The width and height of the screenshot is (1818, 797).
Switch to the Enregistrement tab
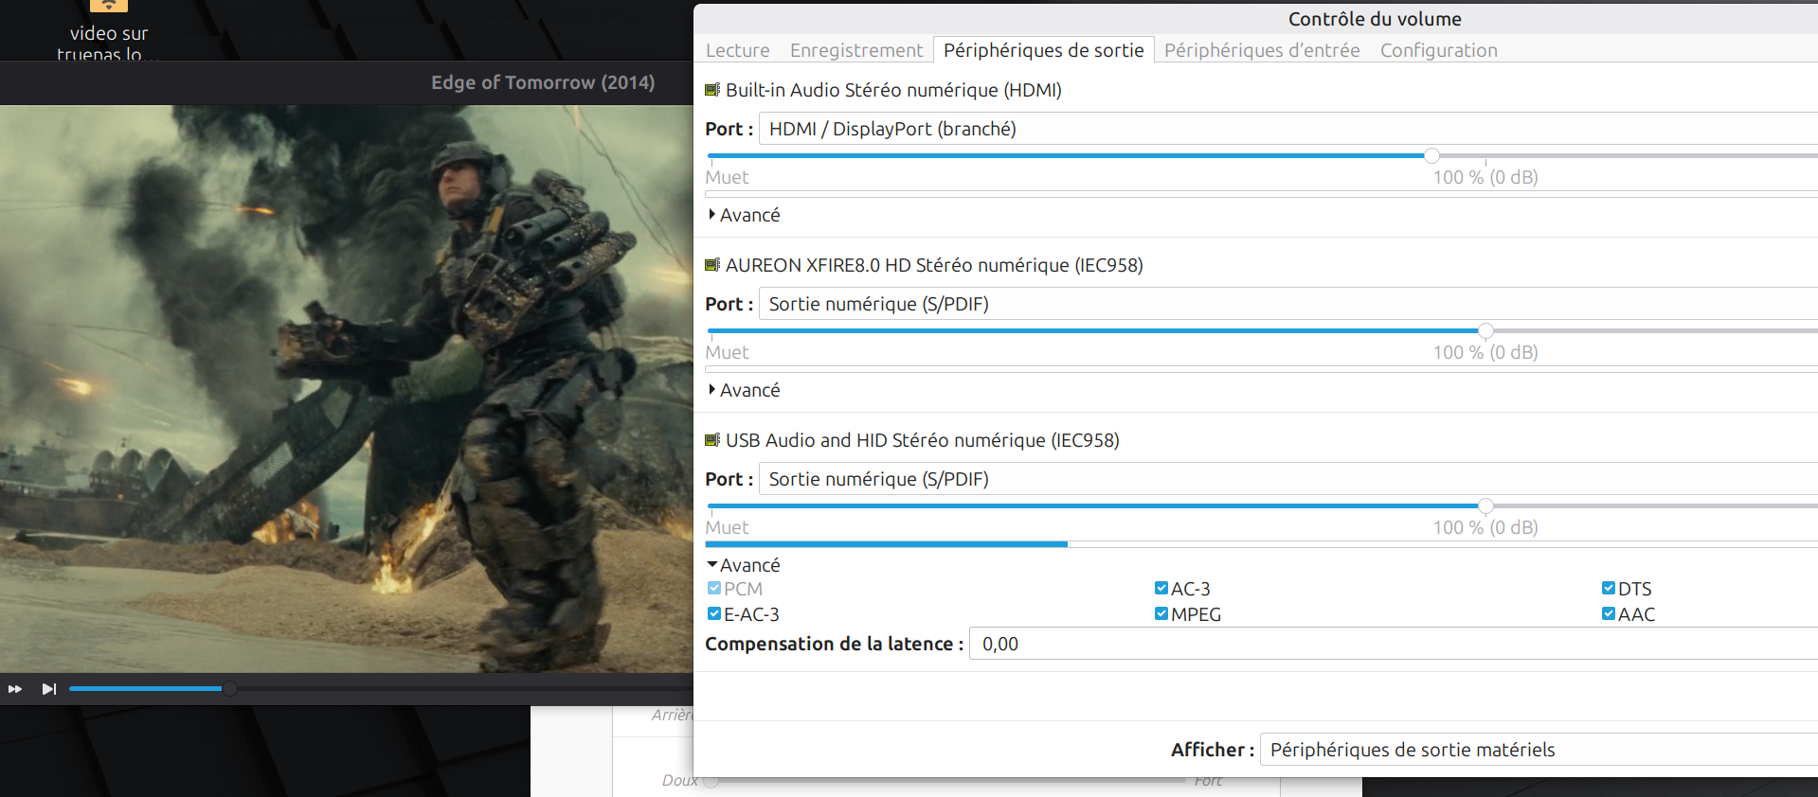point(856,50)
